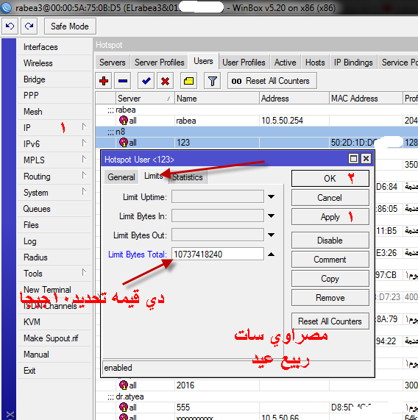Viewport: 418px width, 420px height.
Task: Remove selected user with blue minus icon
Action: [123, 81]
